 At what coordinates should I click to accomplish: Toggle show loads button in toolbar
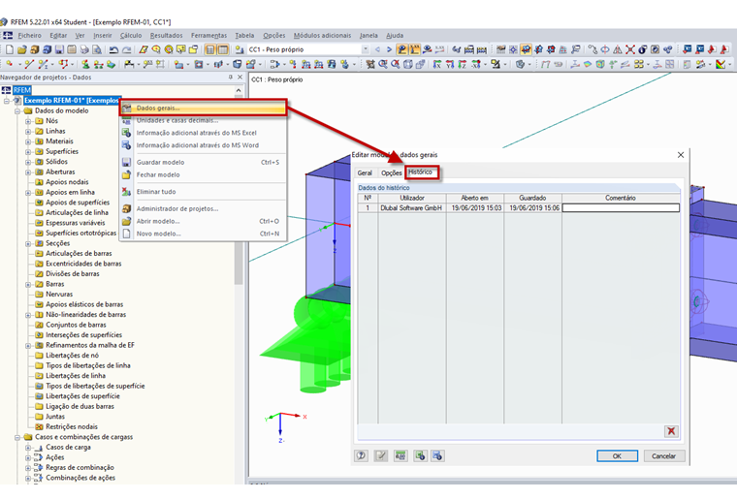coord(401,49)
